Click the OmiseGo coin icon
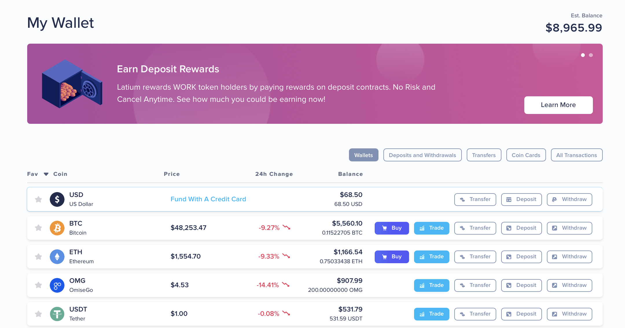The image size is (625, 328). pos(57,285)
